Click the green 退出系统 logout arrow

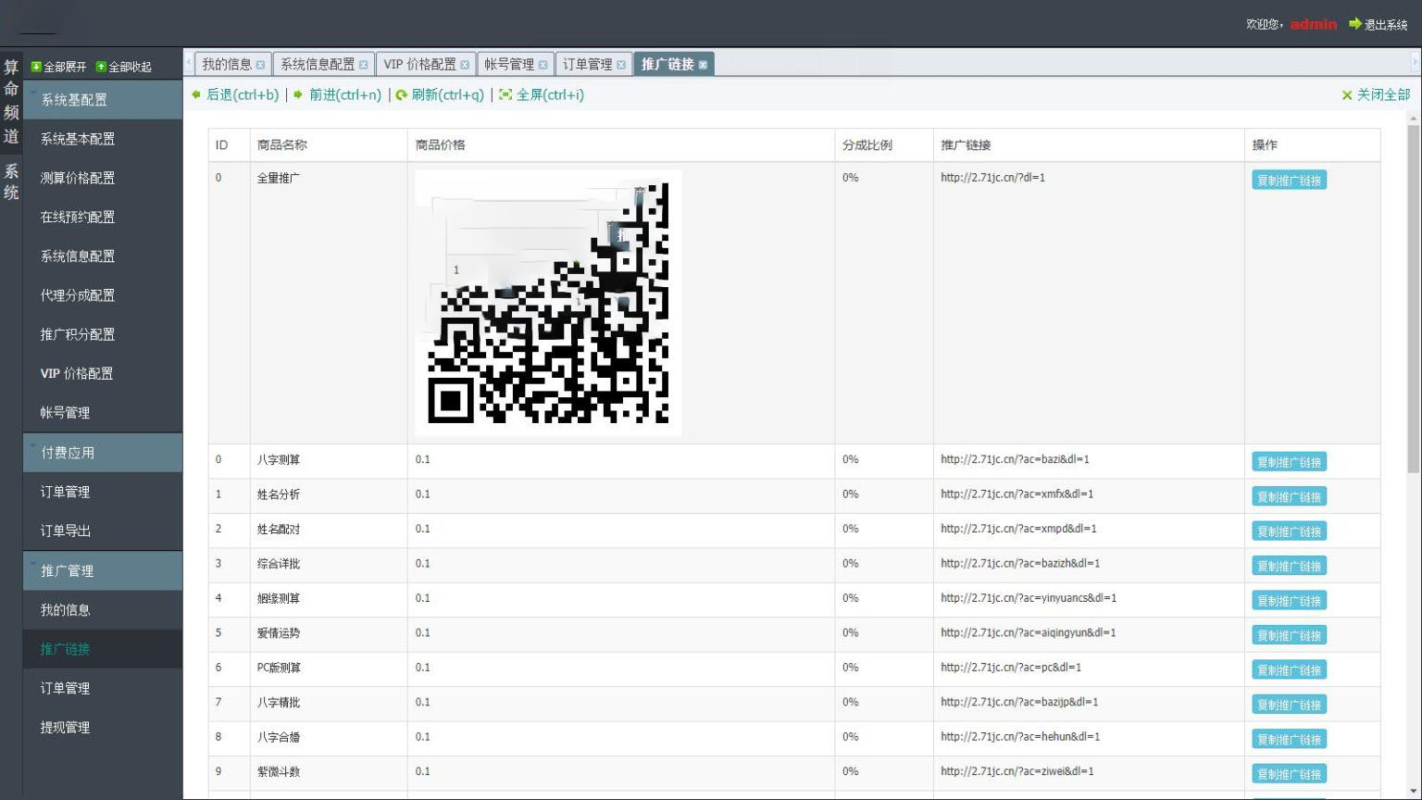pos(1355,24)
